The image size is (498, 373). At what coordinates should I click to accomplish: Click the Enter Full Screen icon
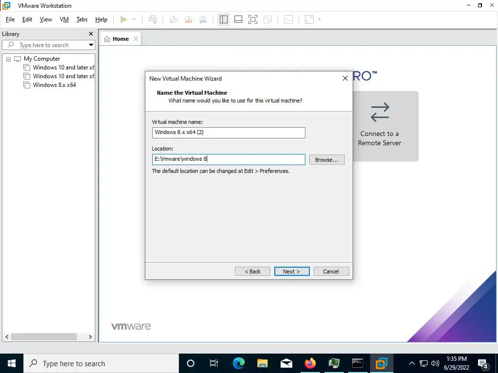tap(253, 19)
